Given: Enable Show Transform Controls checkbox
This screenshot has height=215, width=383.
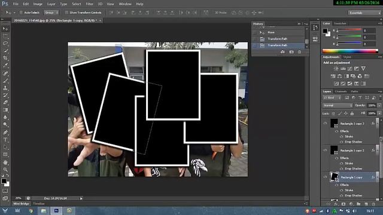Looking at the screenshot, I should click(66, 13).
